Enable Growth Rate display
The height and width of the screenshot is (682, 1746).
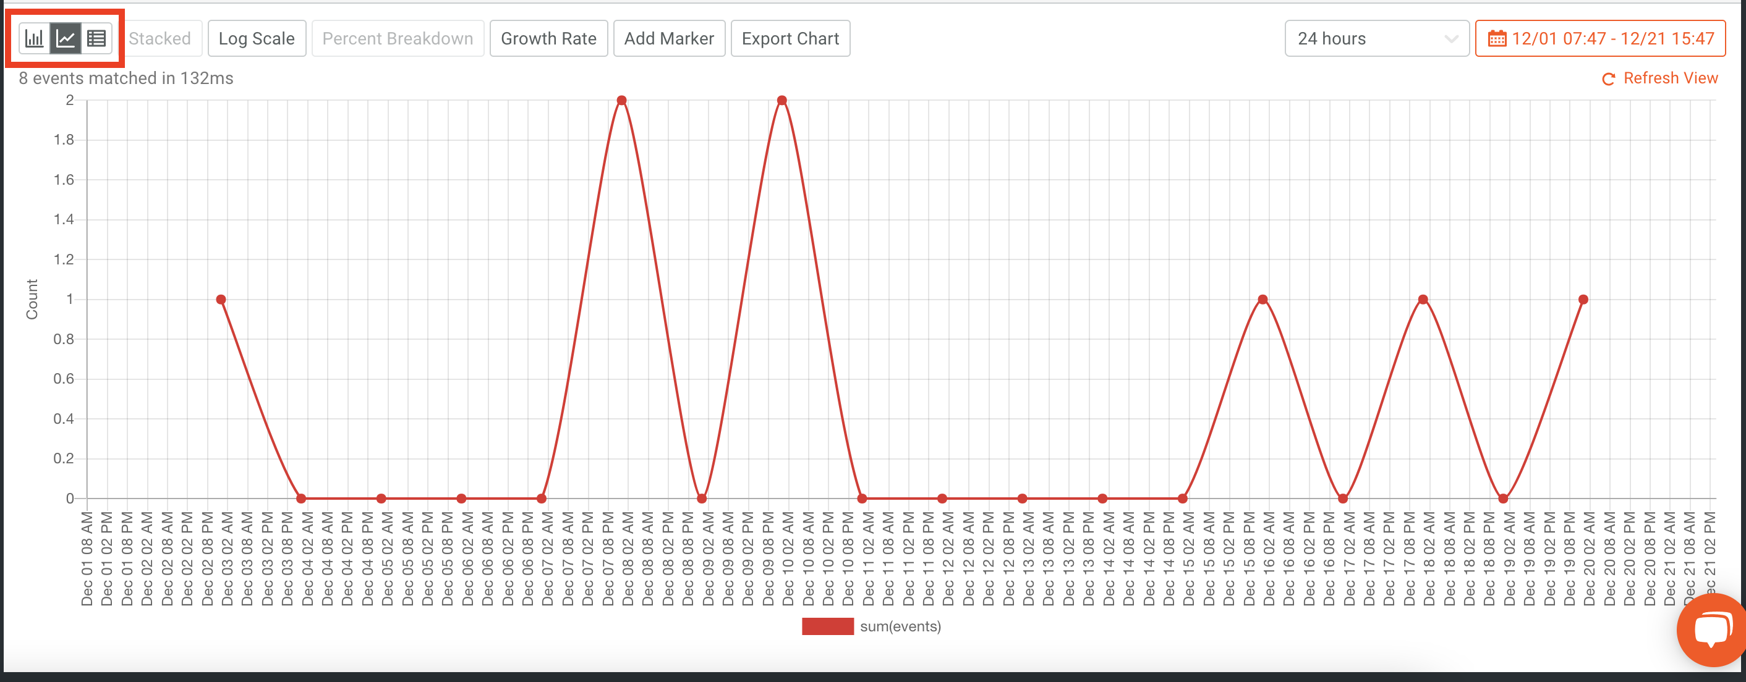pos(548,38)
